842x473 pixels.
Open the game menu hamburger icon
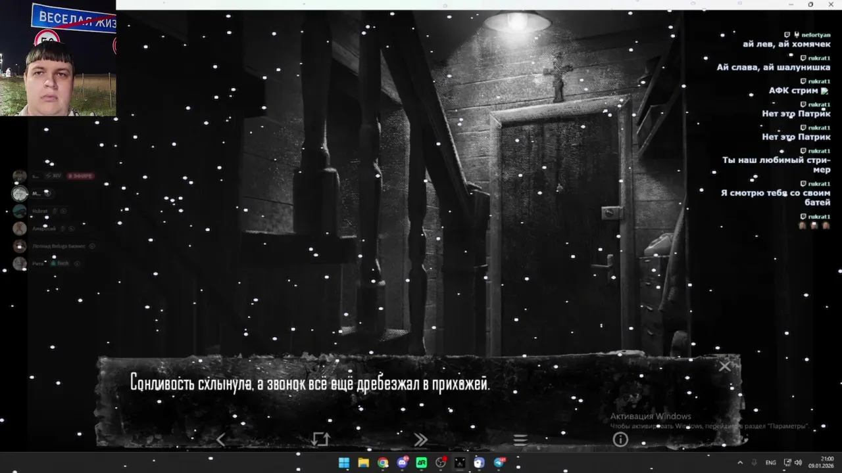[520, 440]
